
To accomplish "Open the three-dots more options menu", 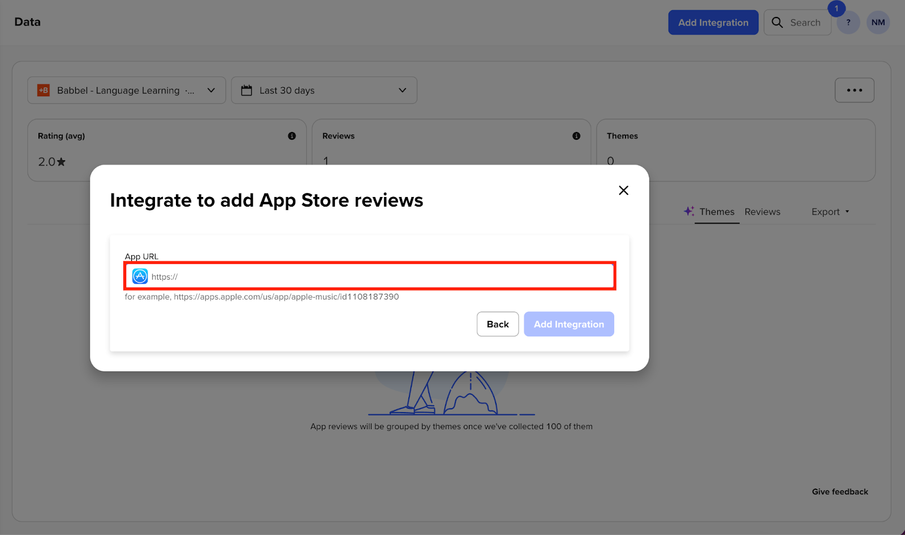I will (x=854, y=91).
